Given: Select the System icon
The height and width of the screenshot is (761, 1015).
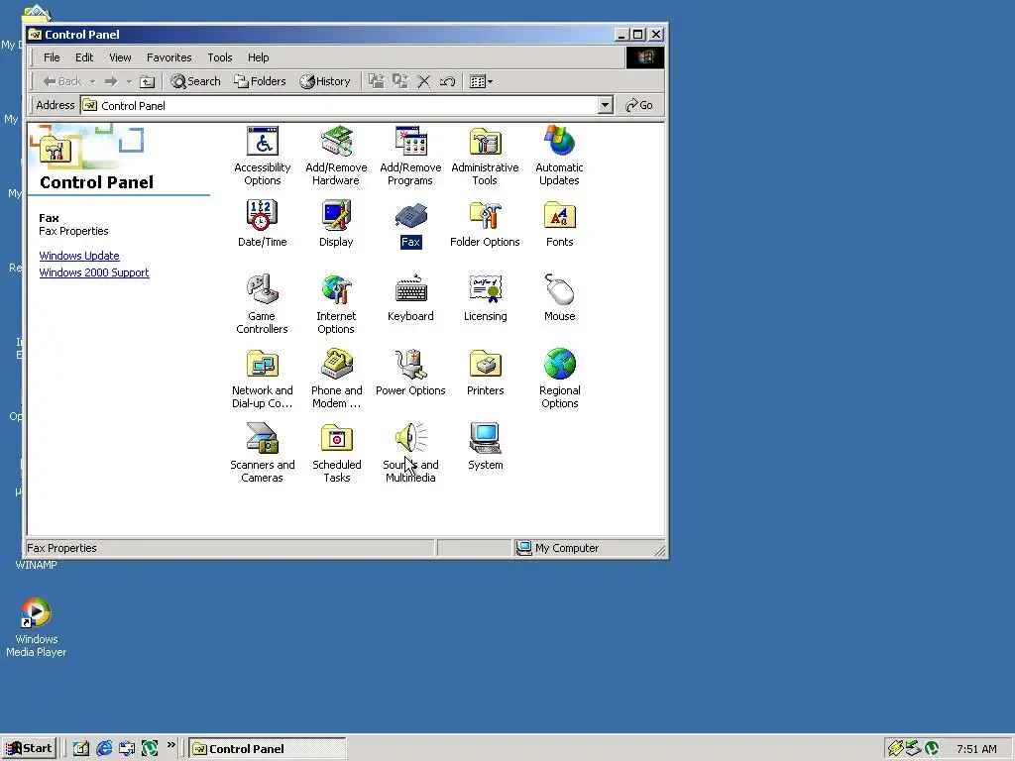Looking at the screenshot, I should tap(485, 447).
